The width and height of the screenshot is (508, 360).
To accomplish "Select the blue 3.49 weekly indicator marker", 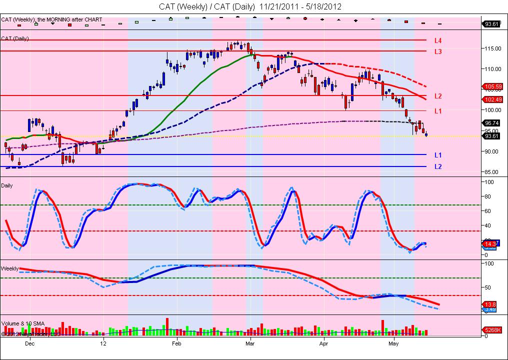I will 489,310.
